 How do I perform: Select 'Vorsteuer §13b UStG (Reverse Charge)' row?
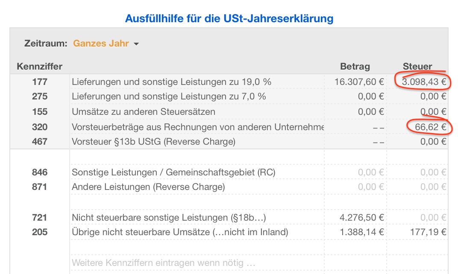pyautogui.click(x=153, y=142)
